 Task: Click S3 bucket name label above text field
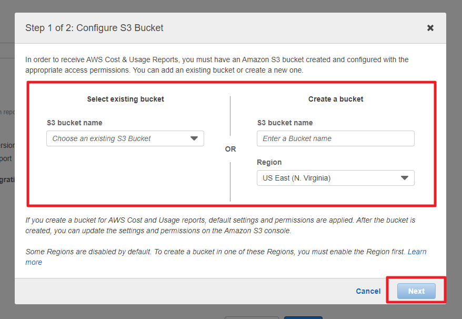(285, 123)
